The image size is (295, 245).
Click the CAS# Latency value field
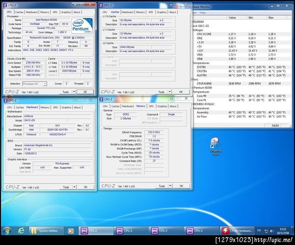tap(154, 141)
